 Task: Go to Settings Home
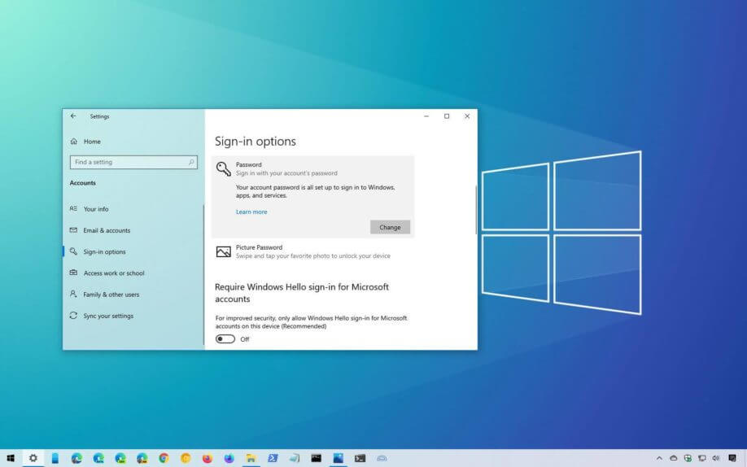[92, 142]
